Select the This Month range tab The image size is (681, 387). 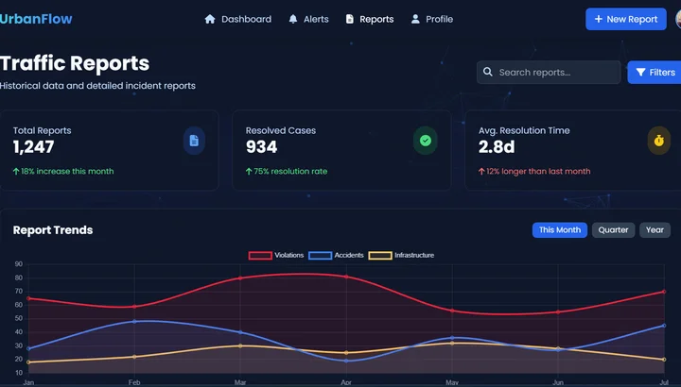click(x=560, y=230)
